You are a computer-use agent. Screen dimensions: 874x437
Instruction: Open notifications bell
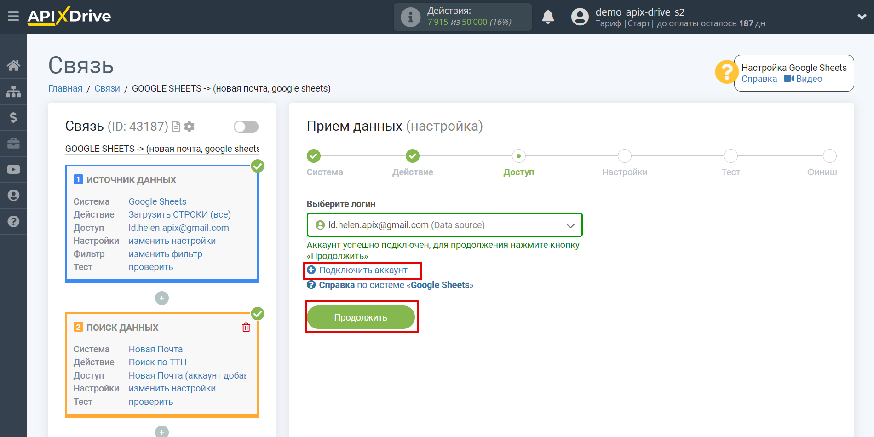pyautogui.click(x=548, y=17)
